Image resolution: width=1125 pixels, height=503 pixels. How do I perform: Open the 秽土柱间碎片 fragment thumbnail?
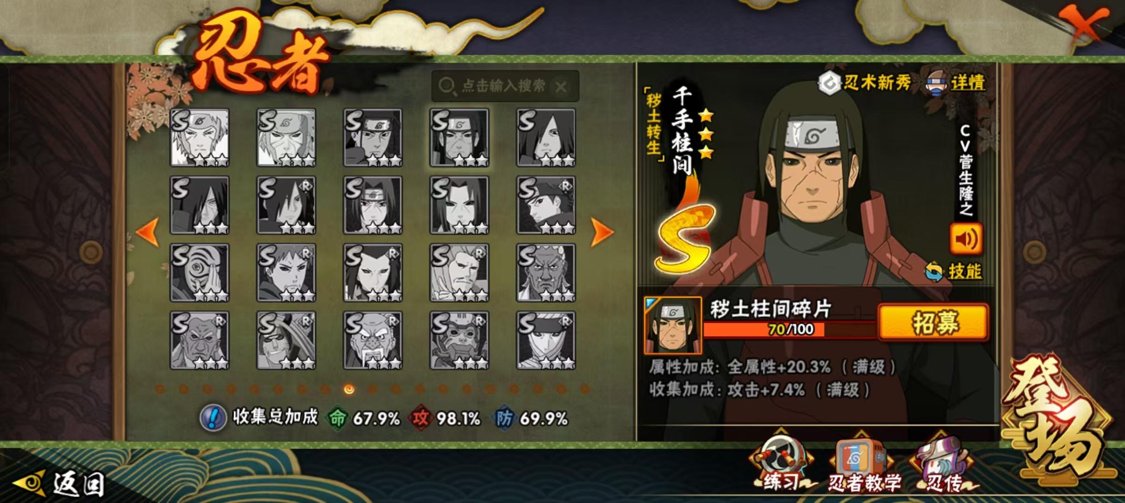[x=673, y=325]
